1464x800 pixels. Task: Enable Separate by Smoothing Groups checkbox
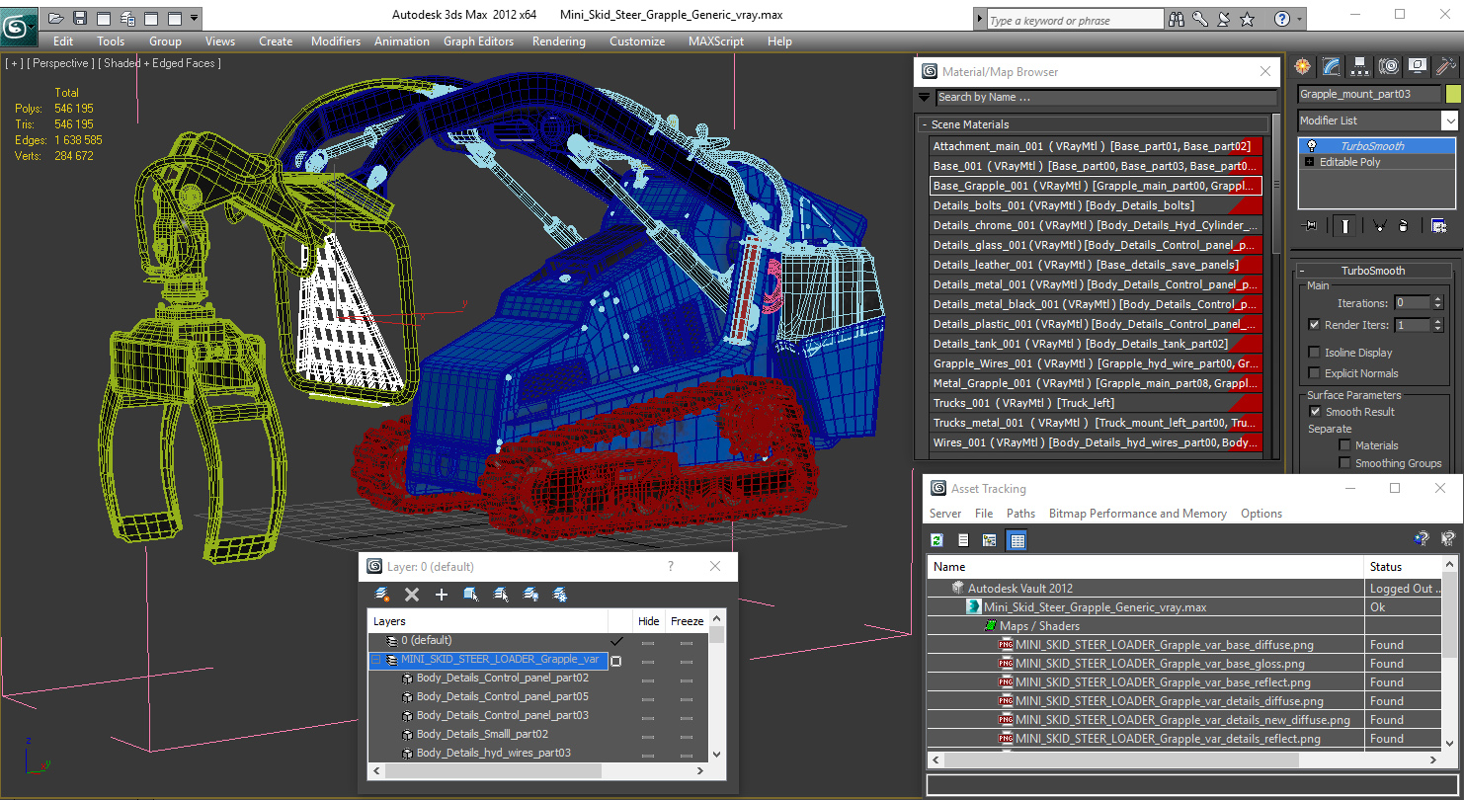pyautogui.click(x=1344, y=463)
